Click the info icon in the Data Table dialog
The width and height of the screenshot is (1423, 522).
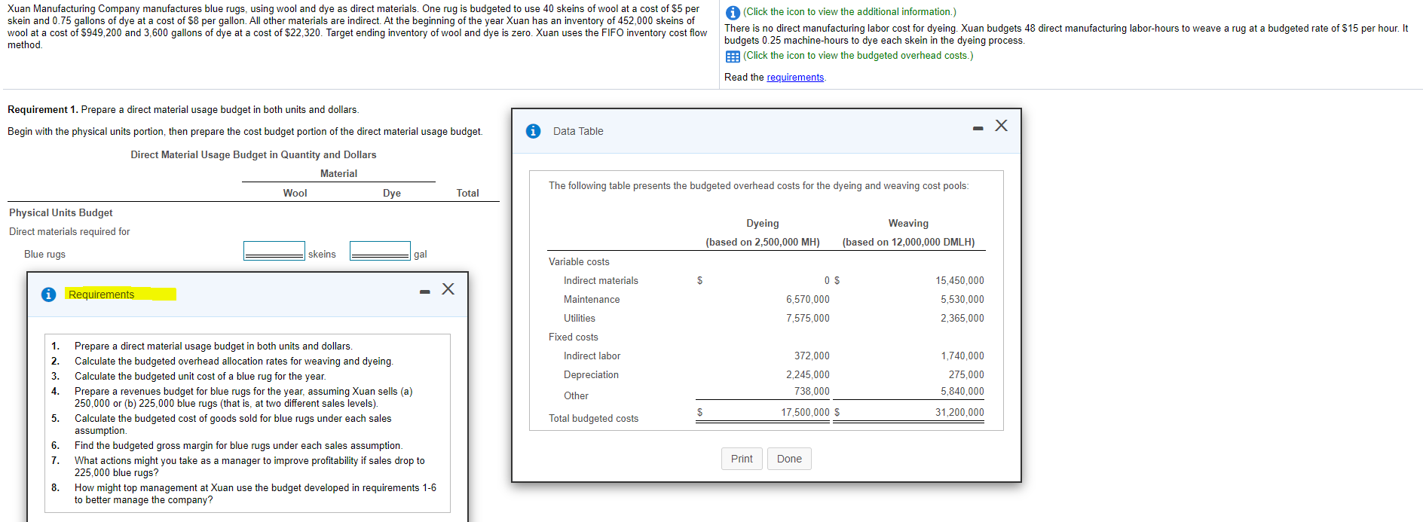click(x=533, y=131)
